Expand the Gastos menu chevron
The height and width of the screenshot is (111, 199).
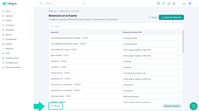click(30, 21)
